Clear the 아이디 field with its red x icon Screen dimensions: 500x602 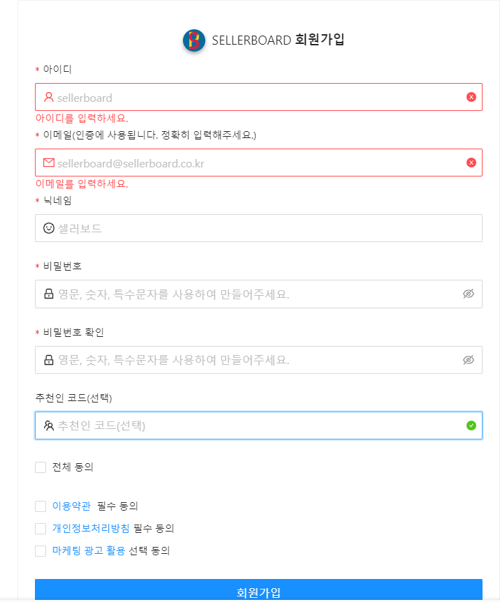click(x=471, y=97)
